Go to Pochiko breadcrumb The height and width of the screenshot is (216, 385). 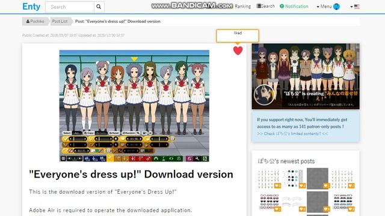click(35, 22)
